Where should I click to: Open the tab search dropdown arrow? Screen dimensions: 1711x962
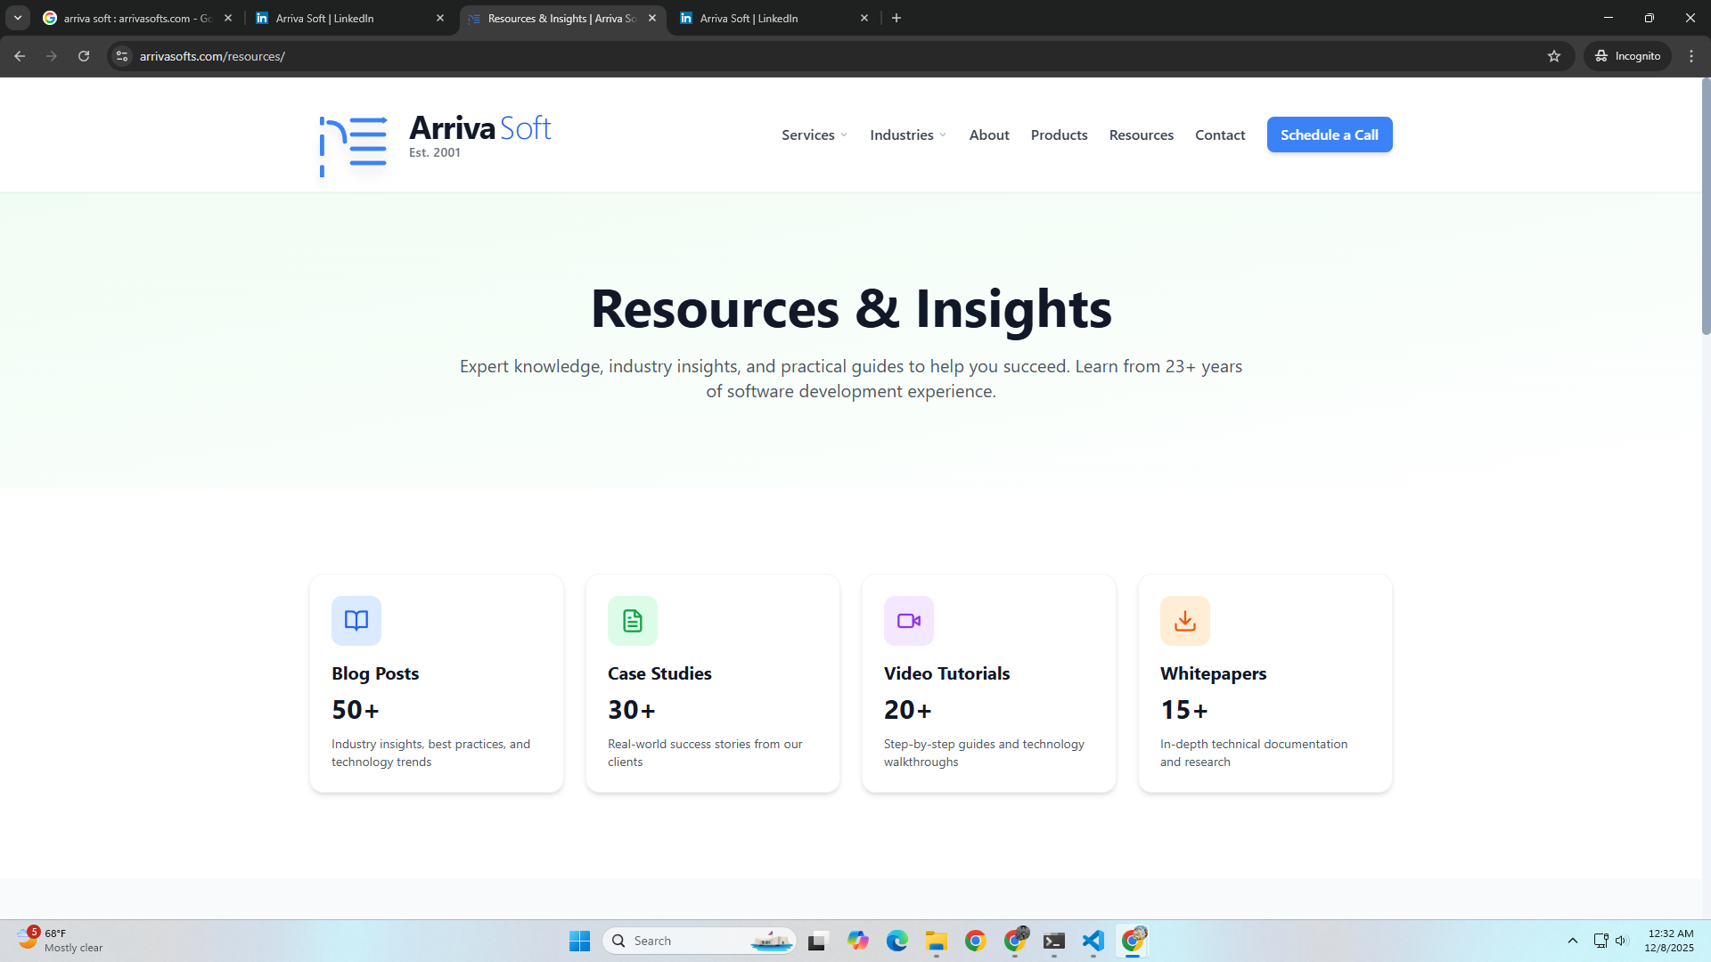pyautogui.click(x=18, y=18)
